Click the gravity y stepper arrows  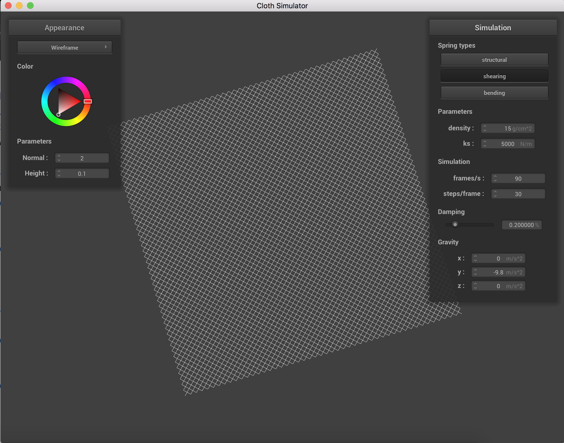(x=475, y=272)
